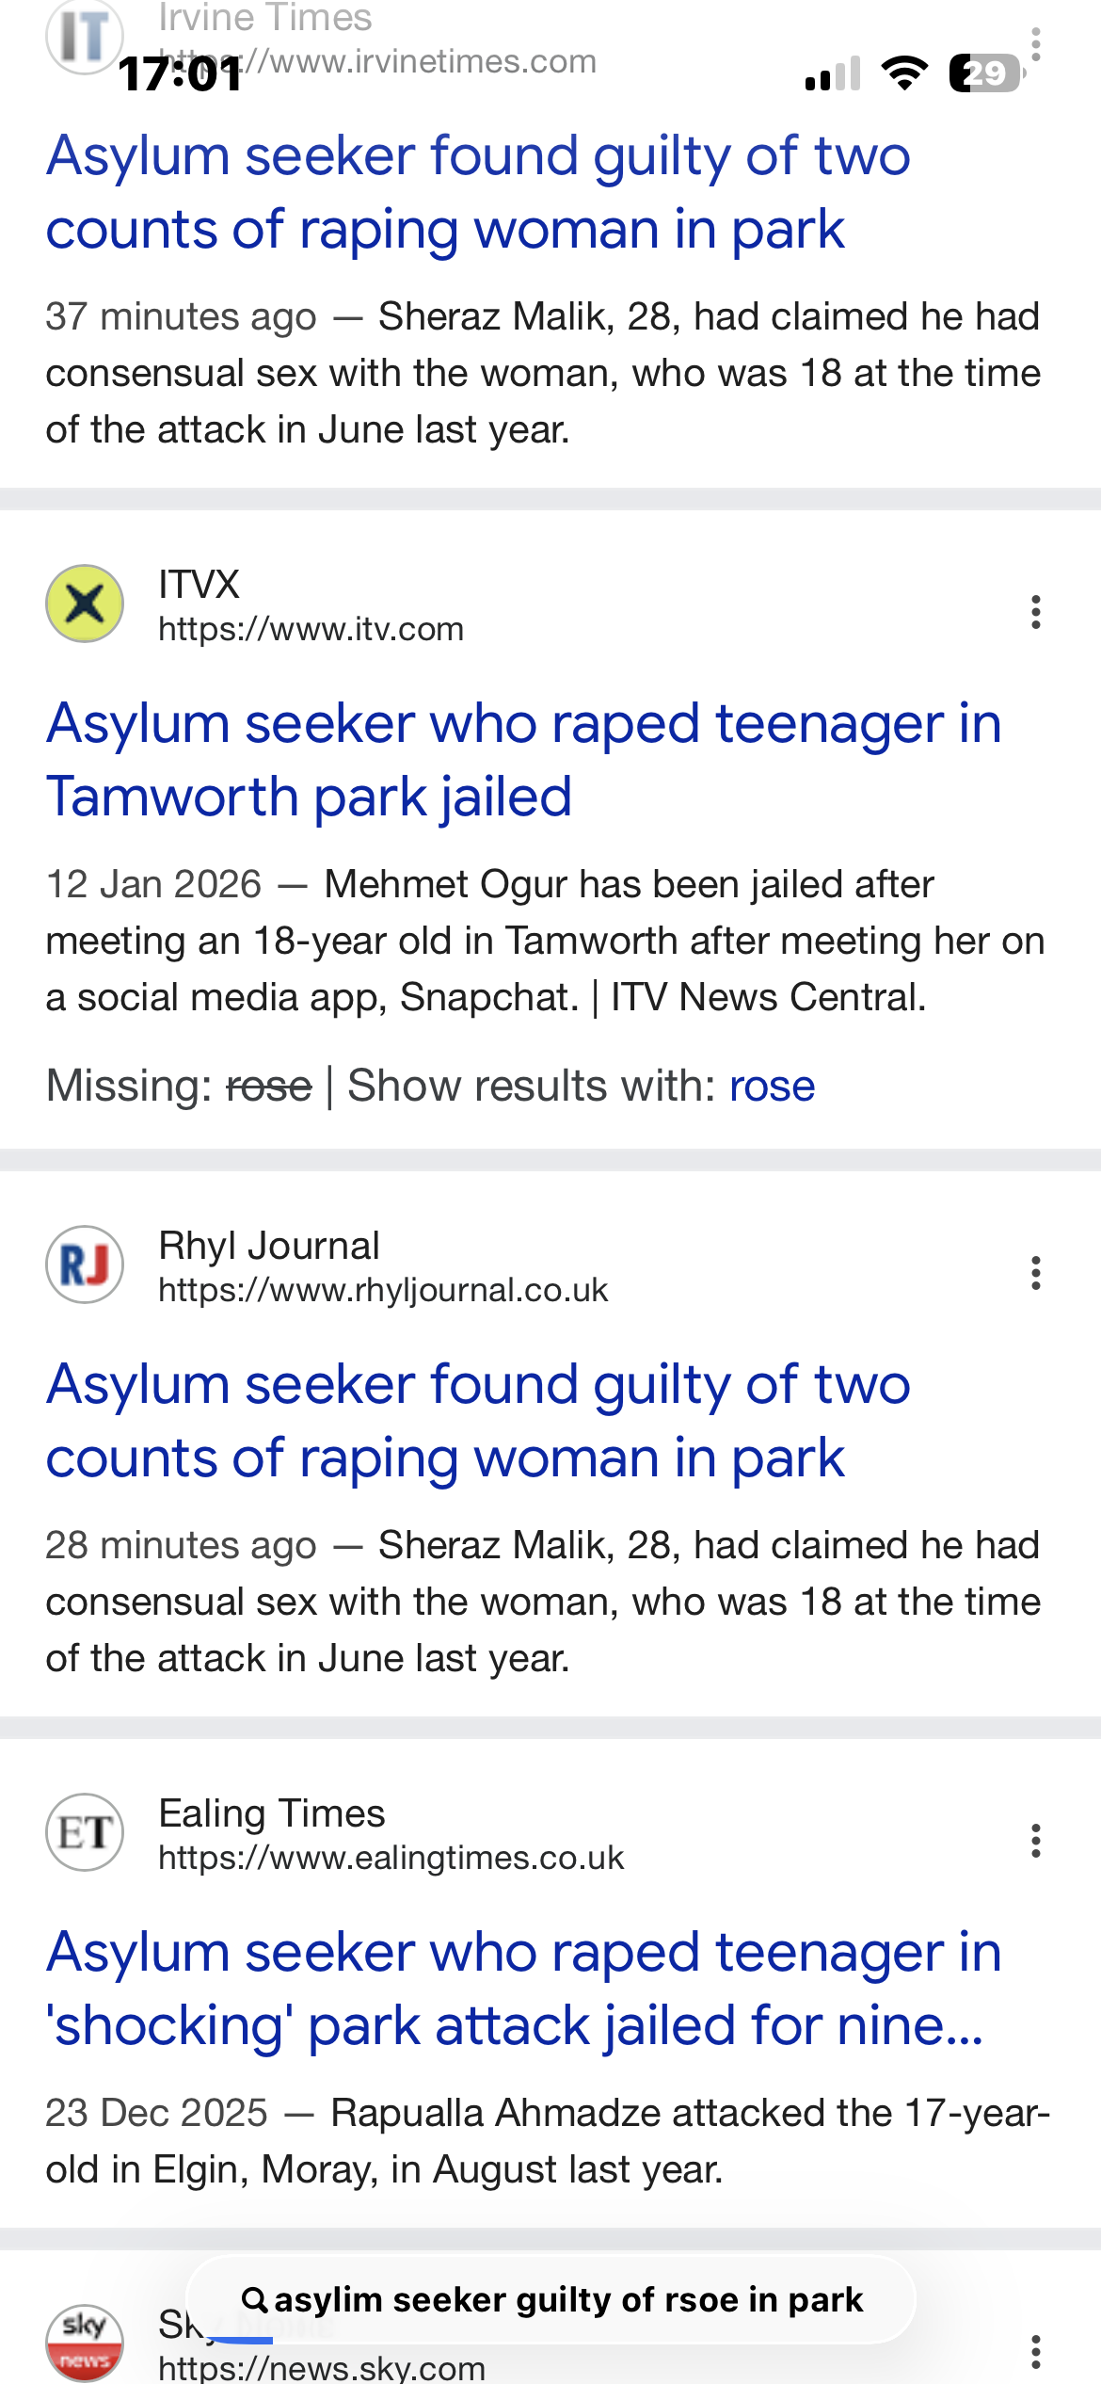
Task: Open more options for Rhyl Journal result
Action: click(x=1035, y=1273)
